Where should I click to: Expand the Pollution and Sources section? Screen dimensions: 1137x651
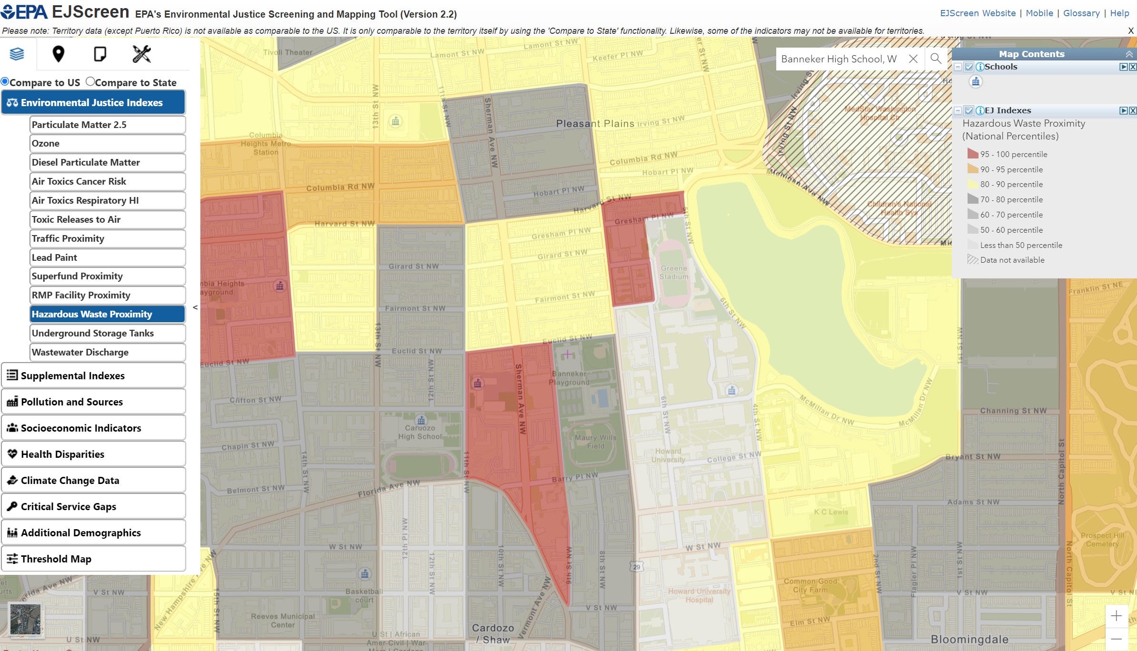(x=93, y=402)
